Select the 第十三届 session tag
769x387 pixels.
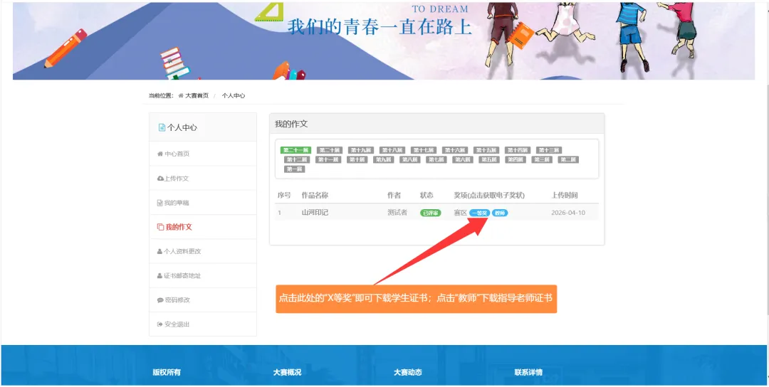[x=549, y=150]
